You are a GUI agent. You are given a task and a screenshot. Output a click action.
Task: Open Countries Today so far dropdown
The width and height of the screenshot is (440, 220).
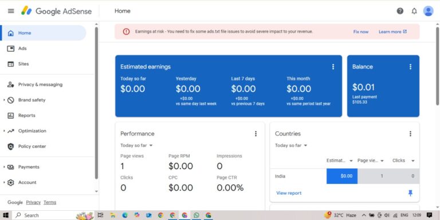click(x=291, y=146)
